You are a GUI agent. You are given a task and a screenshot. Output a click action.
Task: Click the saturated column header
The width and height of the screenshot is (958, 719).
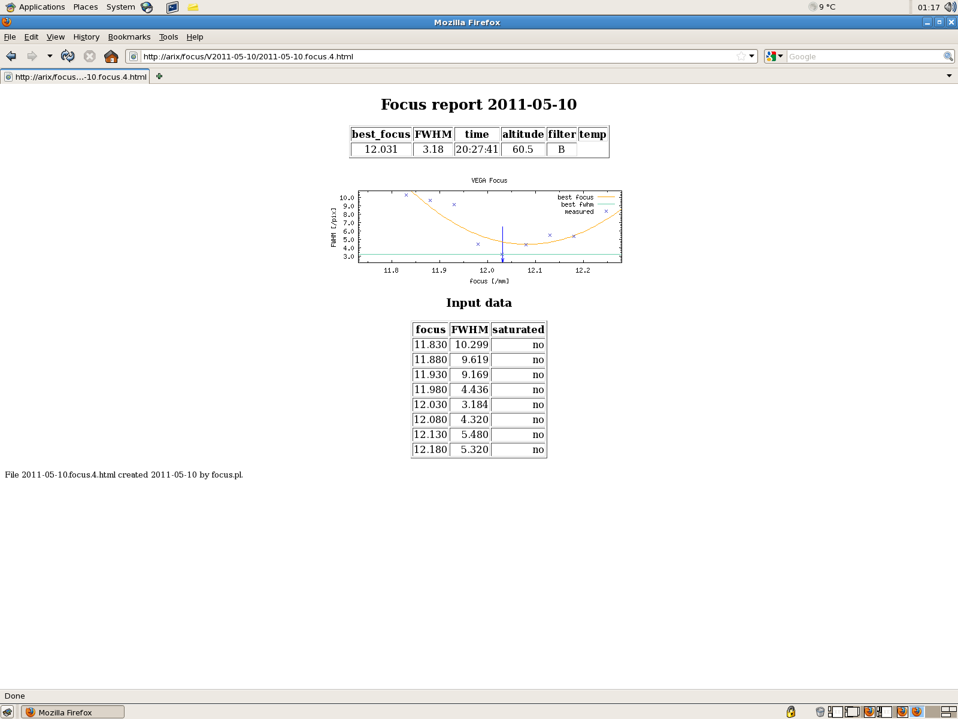pos(518,330)
